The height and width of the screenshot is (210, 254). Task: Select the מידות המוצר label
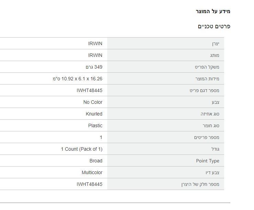click(207, 79)
